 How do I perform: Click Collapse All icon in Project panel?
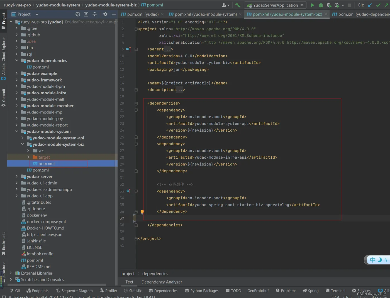click(95, 14)
